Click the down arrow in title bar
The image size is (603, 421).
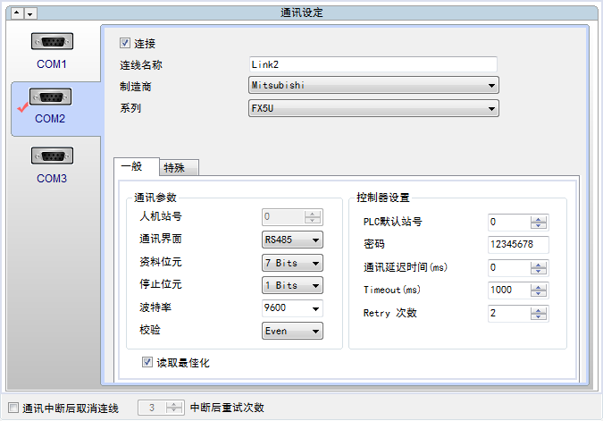30,13
